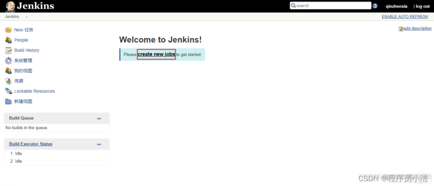Click the Jenkins breadcrumb link

[x=12, y=17]
